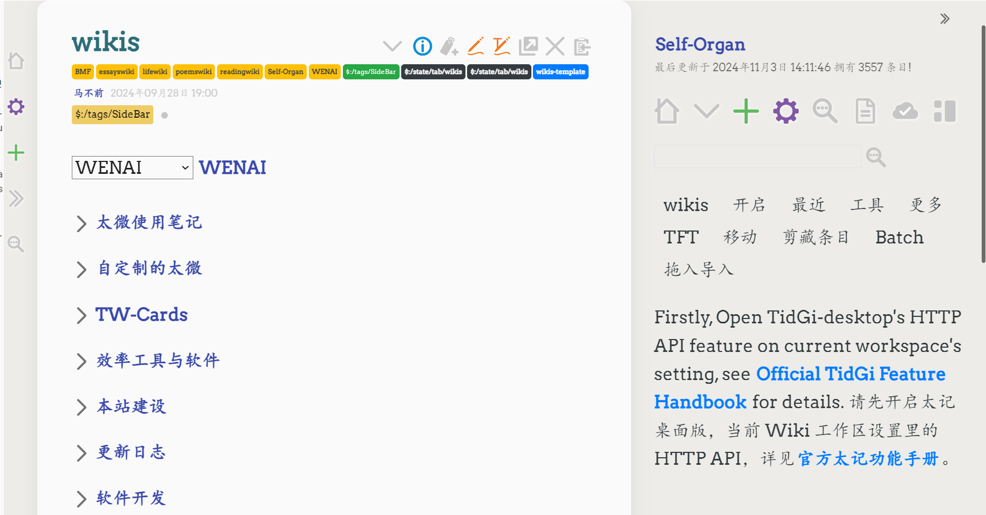The image size is (986, 515).
Task: Click the home icon in the sidebar controls
Action: [667, 111]
